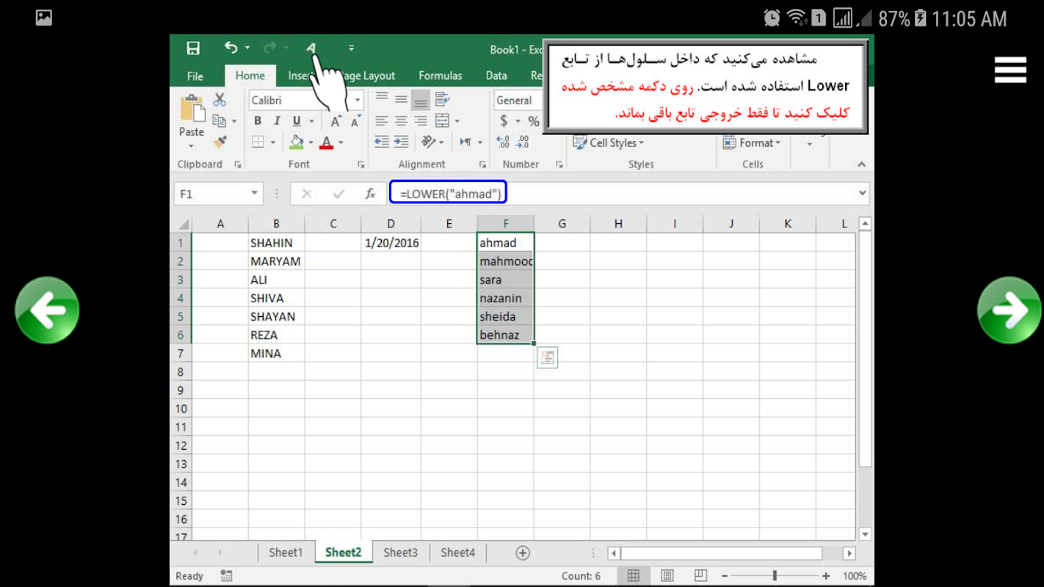Click the Decrease Indent icon
The image size is (1044, 587).
382,142
